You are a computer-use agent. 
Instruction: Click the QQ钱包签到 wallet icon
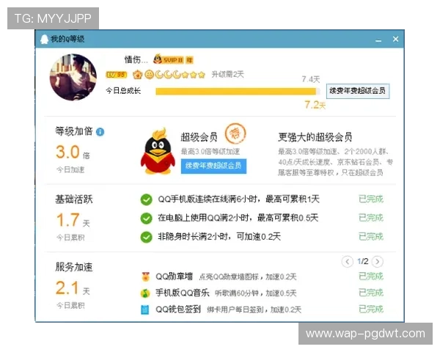coord(144,309)
